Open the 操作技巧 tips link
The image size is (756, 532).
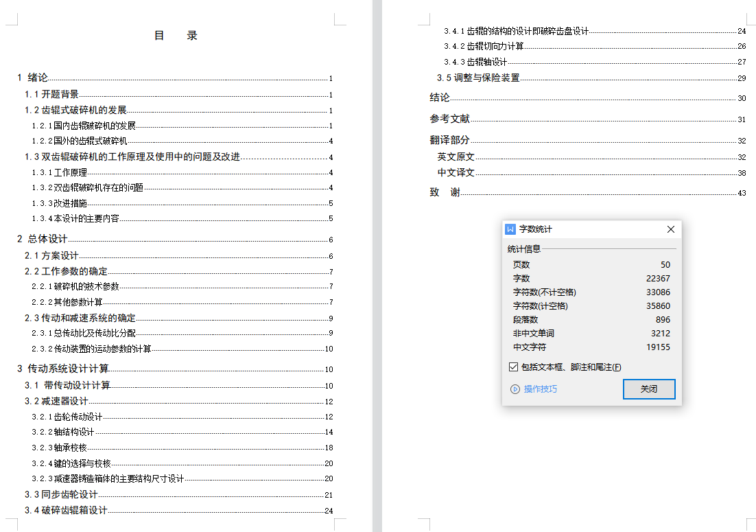[540, 389]
